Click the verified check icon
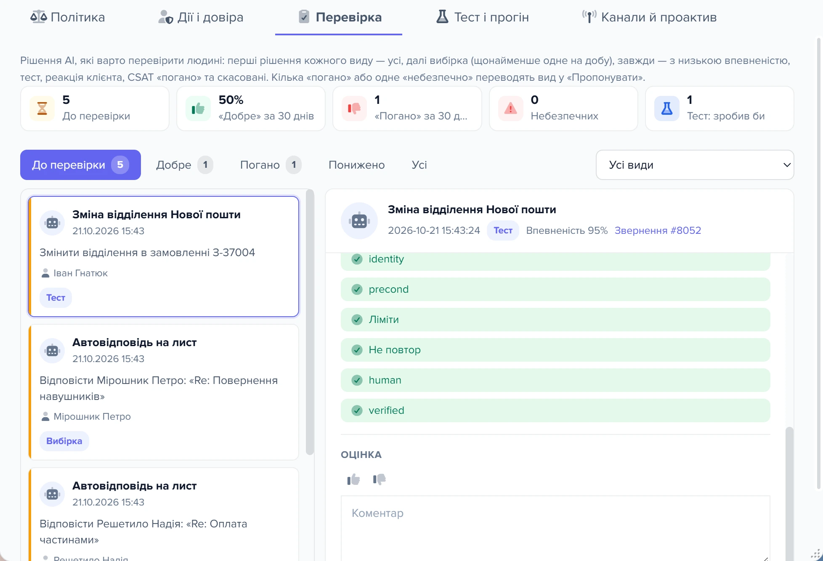Image resolution: width=823 pixels, height=561 pixels. tap(357, 410)
